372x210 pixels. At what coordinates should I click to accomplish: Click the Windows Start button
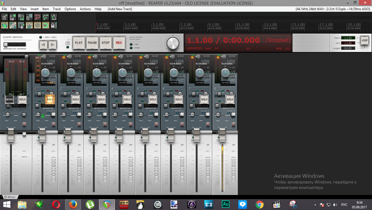click(x=7, y=204)
